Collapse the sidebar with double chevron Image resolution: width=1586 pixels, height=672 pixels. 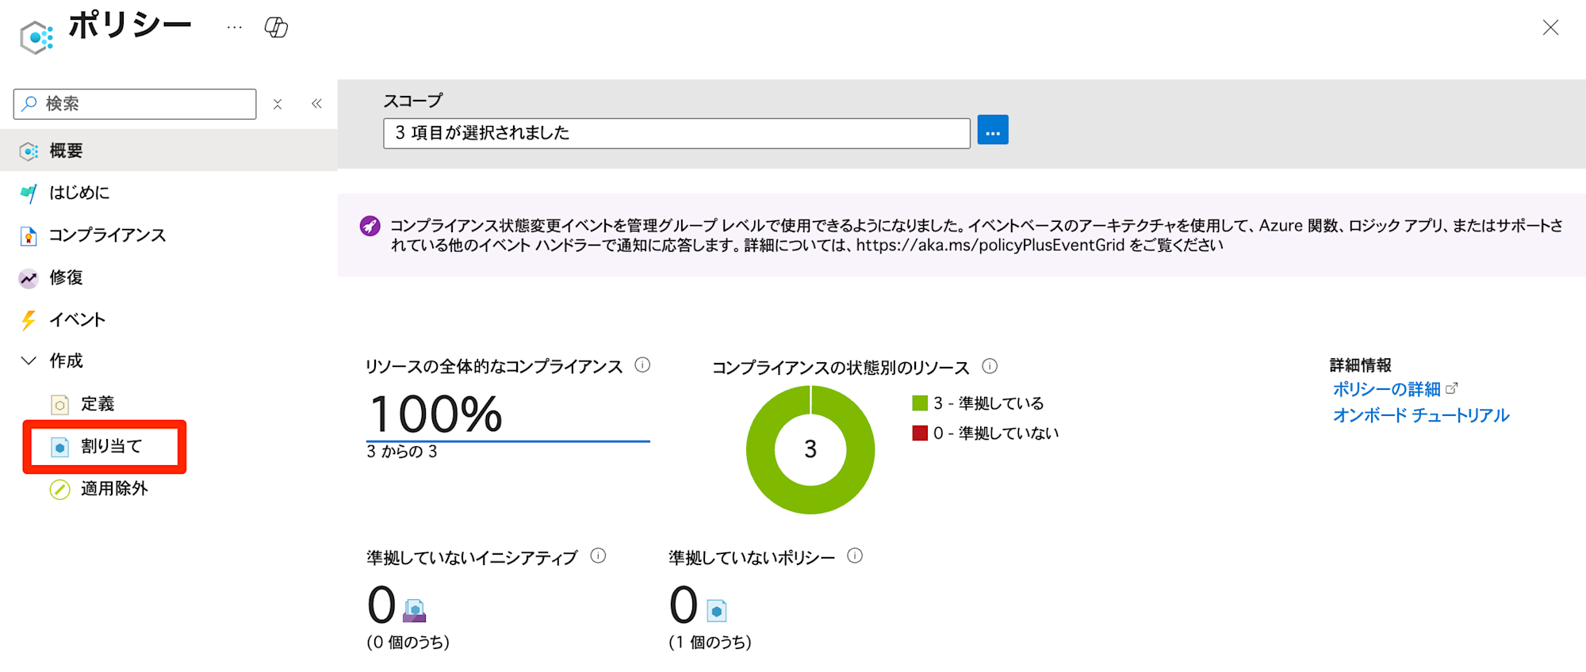point(316,104)
